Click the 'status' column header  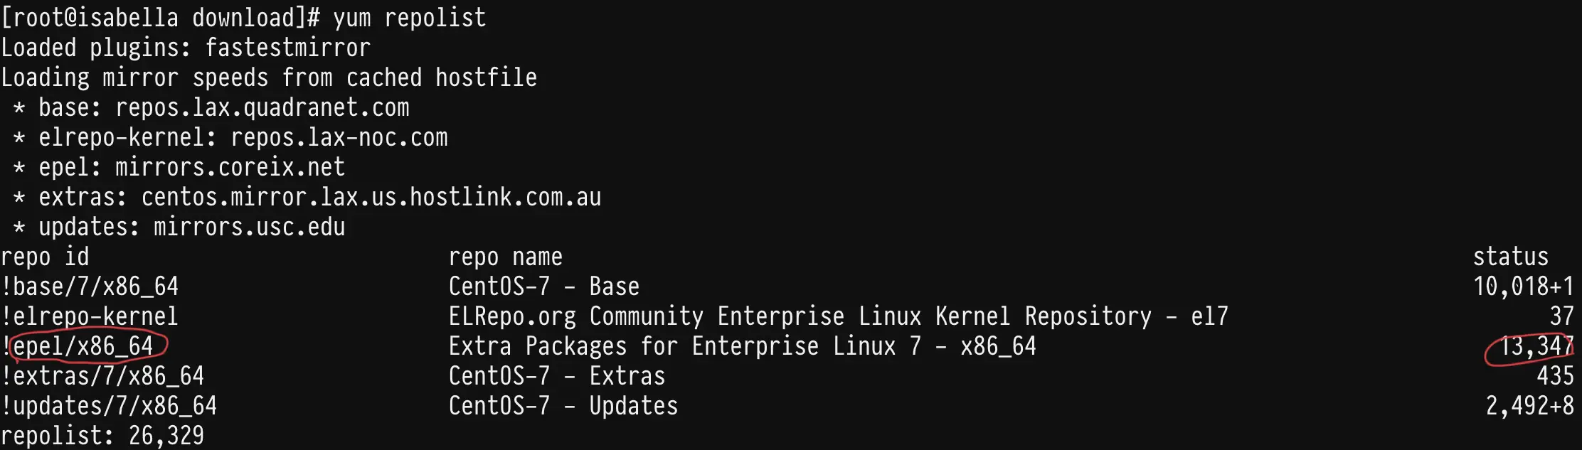[x=1510, y=257]
